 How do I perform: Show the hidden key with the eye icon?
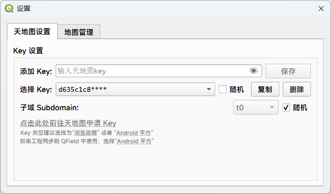click(x=254, y=71)
